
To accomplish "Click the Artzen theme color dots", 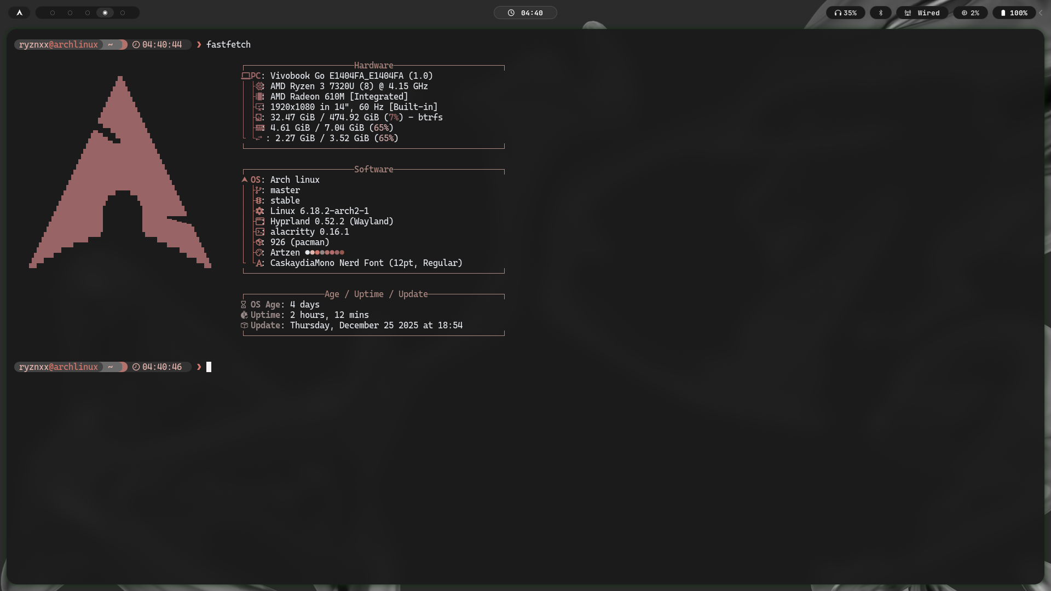I will coord(325,253).
